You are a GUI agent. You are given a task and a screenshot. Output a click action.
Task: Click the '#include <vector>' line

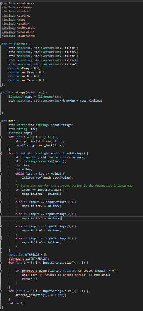click(16, 12)
